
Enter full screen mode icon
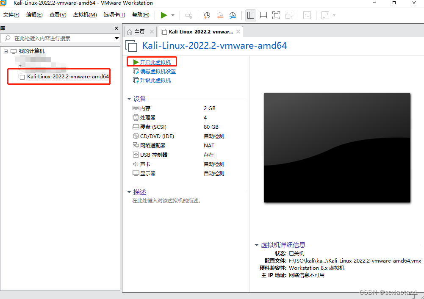coord(276,15)
